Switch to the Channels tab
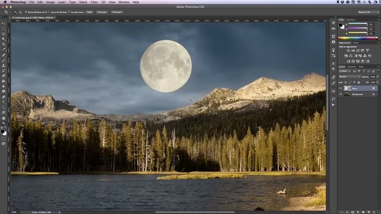Screen dimensions: 381x214 [x=352, y=67]
